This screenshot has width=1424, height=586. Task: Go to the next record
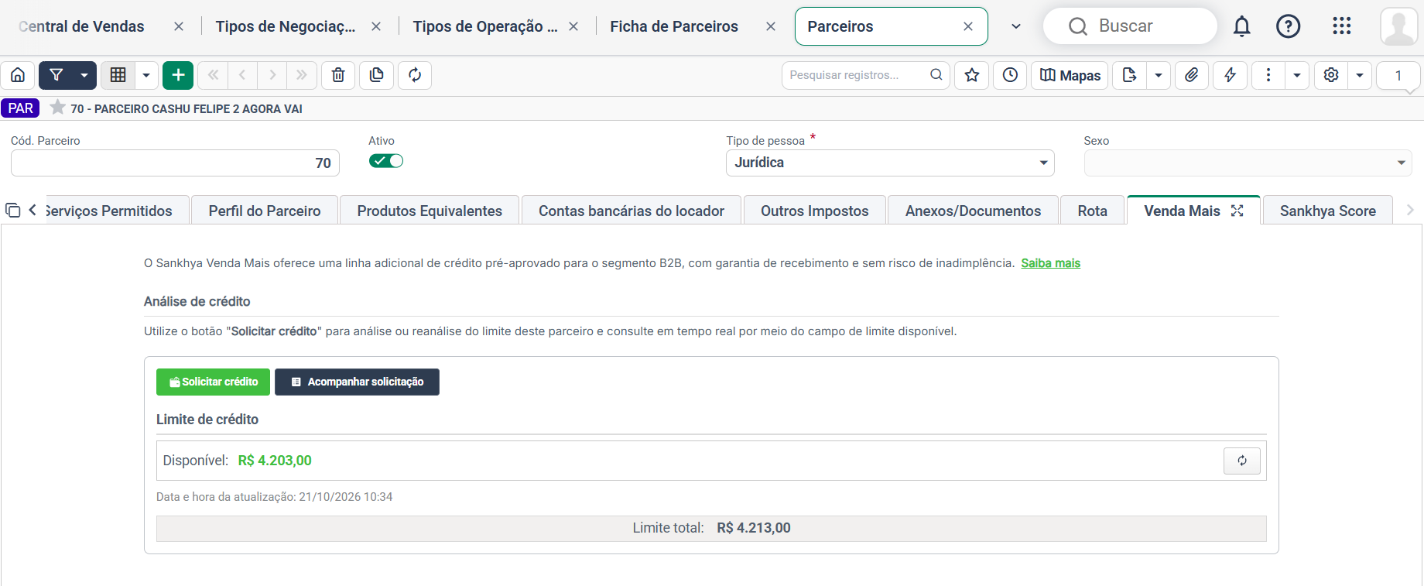point(272,75)
